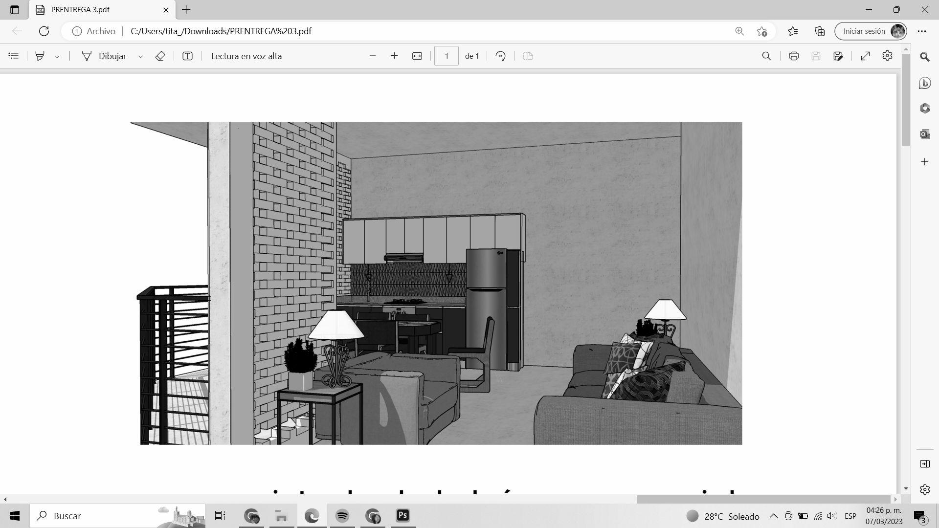The width and height of the screenshot is (939, 528).
Task: Click Lectura en voz alta
Action: point(246,56)
